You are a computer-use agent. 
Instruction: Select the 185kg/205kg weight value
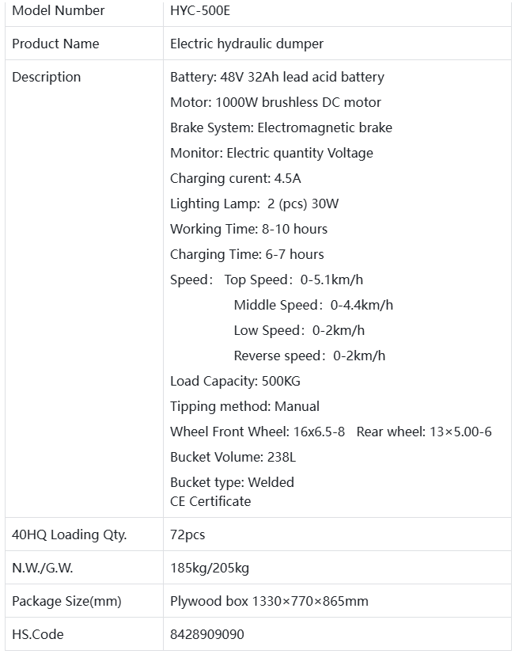210,568
